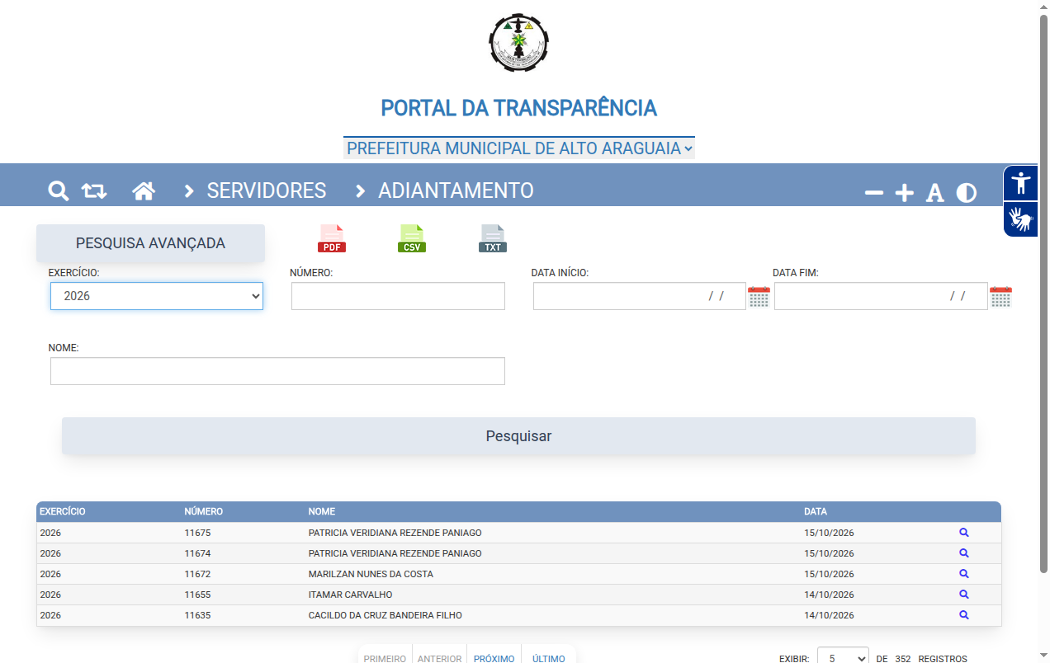
Task: Sort by the Número column header
Action: (204, 511)
